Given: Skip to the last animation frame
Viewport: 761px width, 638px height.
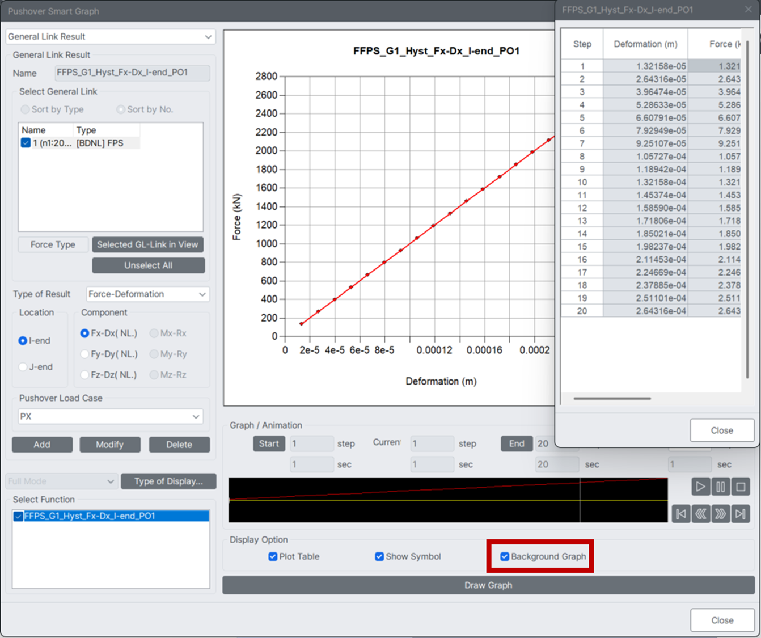Looking at the screenshot, I should pos(741,514).
